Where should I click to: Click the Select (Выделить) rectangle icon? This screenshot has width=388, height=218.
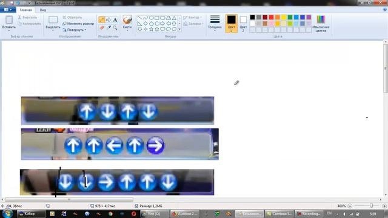(53, 20)
